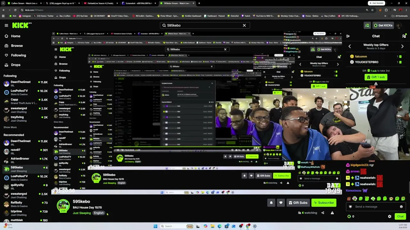
Task: Open Browse in the Kick sidebar
Action: [13, 46]
